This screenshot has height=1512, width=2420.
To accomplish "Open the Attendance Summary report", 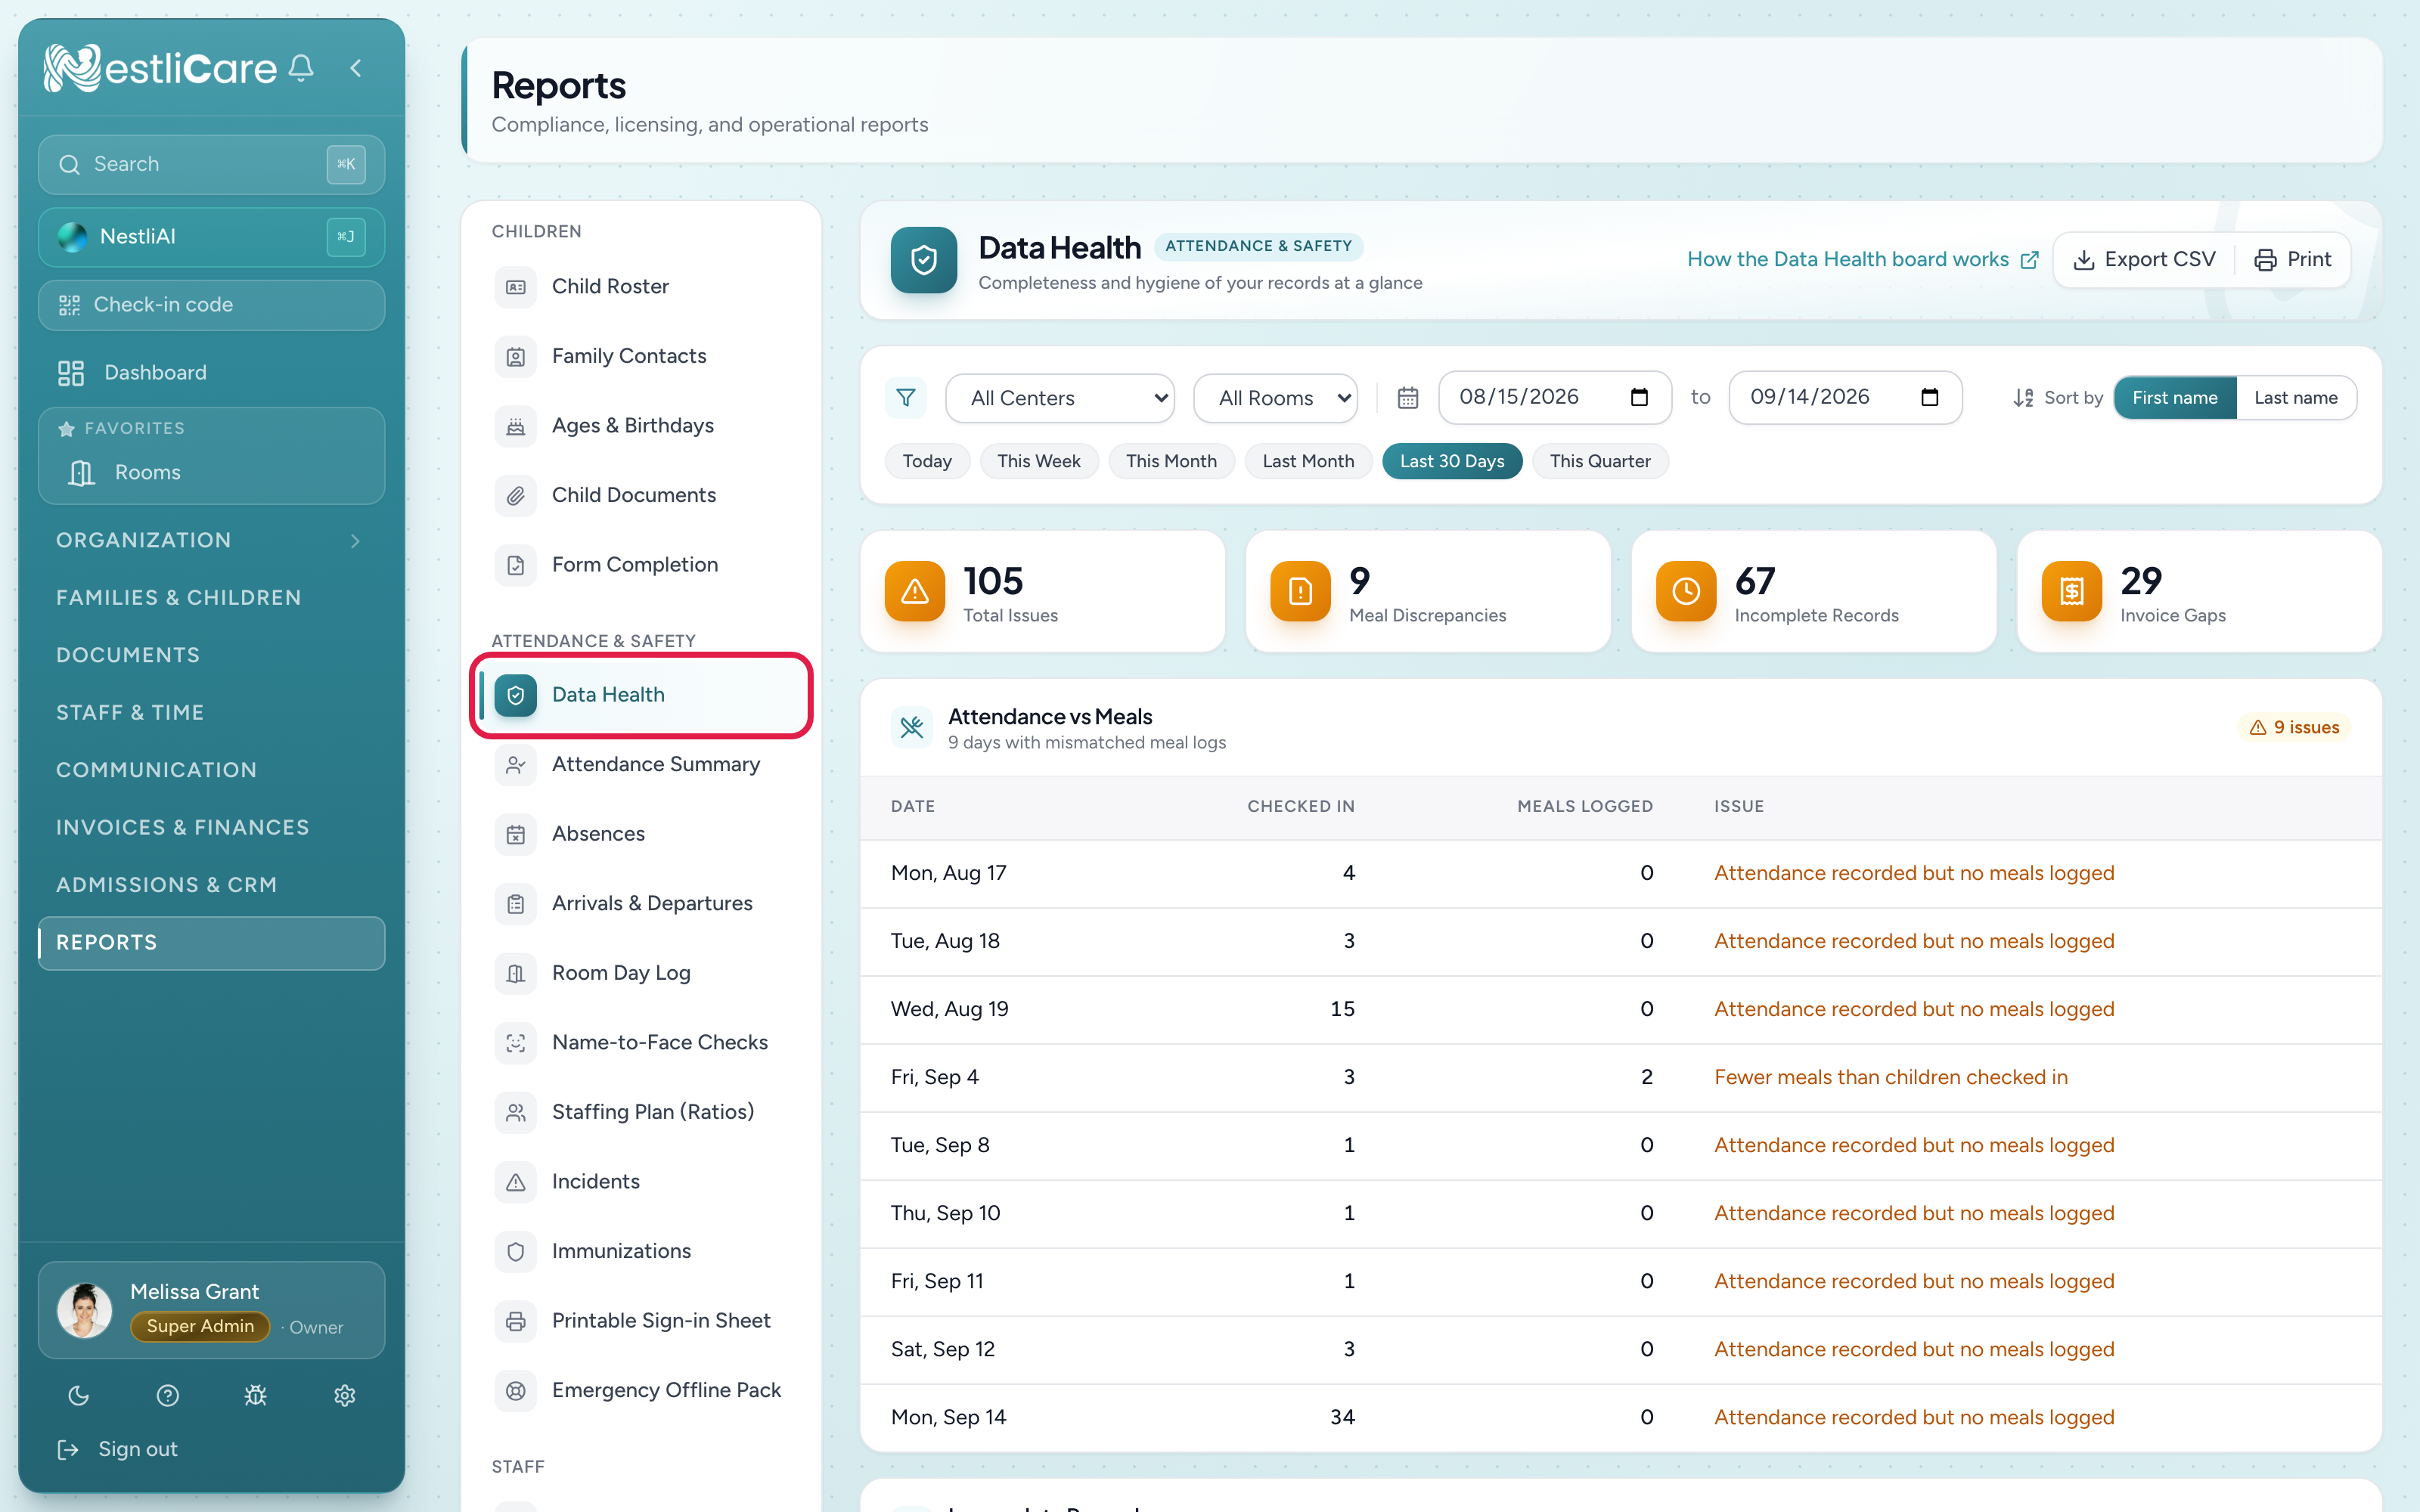I will 641,764.
